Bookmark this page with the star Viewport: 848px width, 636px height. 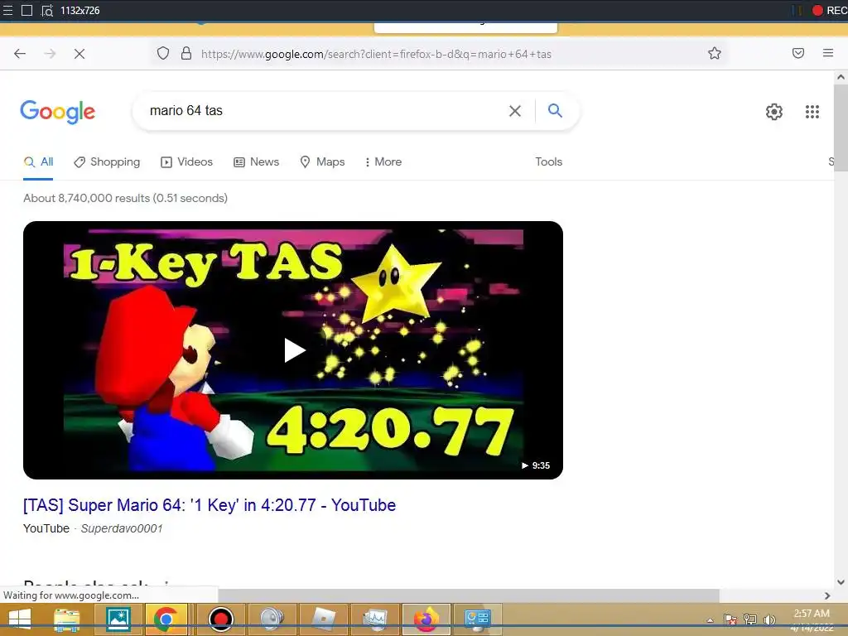point(715,53)
